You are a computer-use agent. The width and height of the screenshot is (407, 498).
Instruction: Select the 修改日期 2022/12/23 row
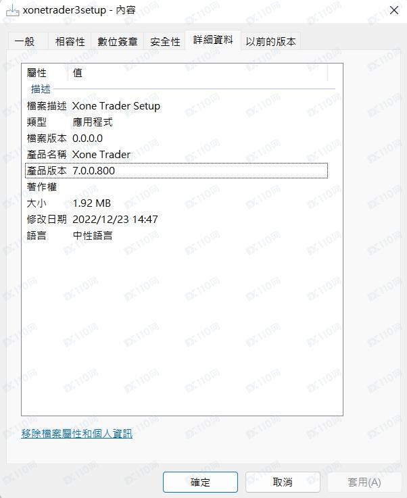176,219
